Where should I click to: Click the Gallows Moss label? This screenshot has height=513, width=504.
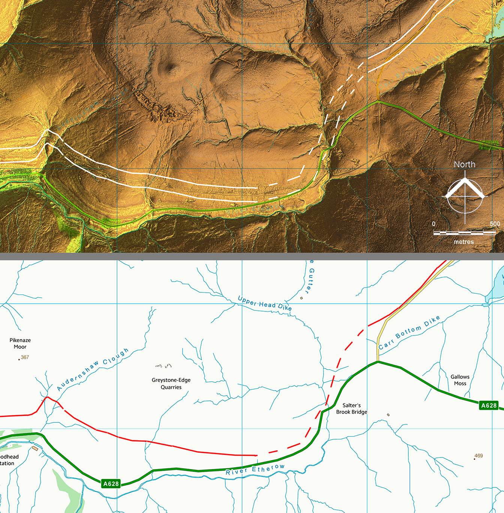tap(460, 380)
